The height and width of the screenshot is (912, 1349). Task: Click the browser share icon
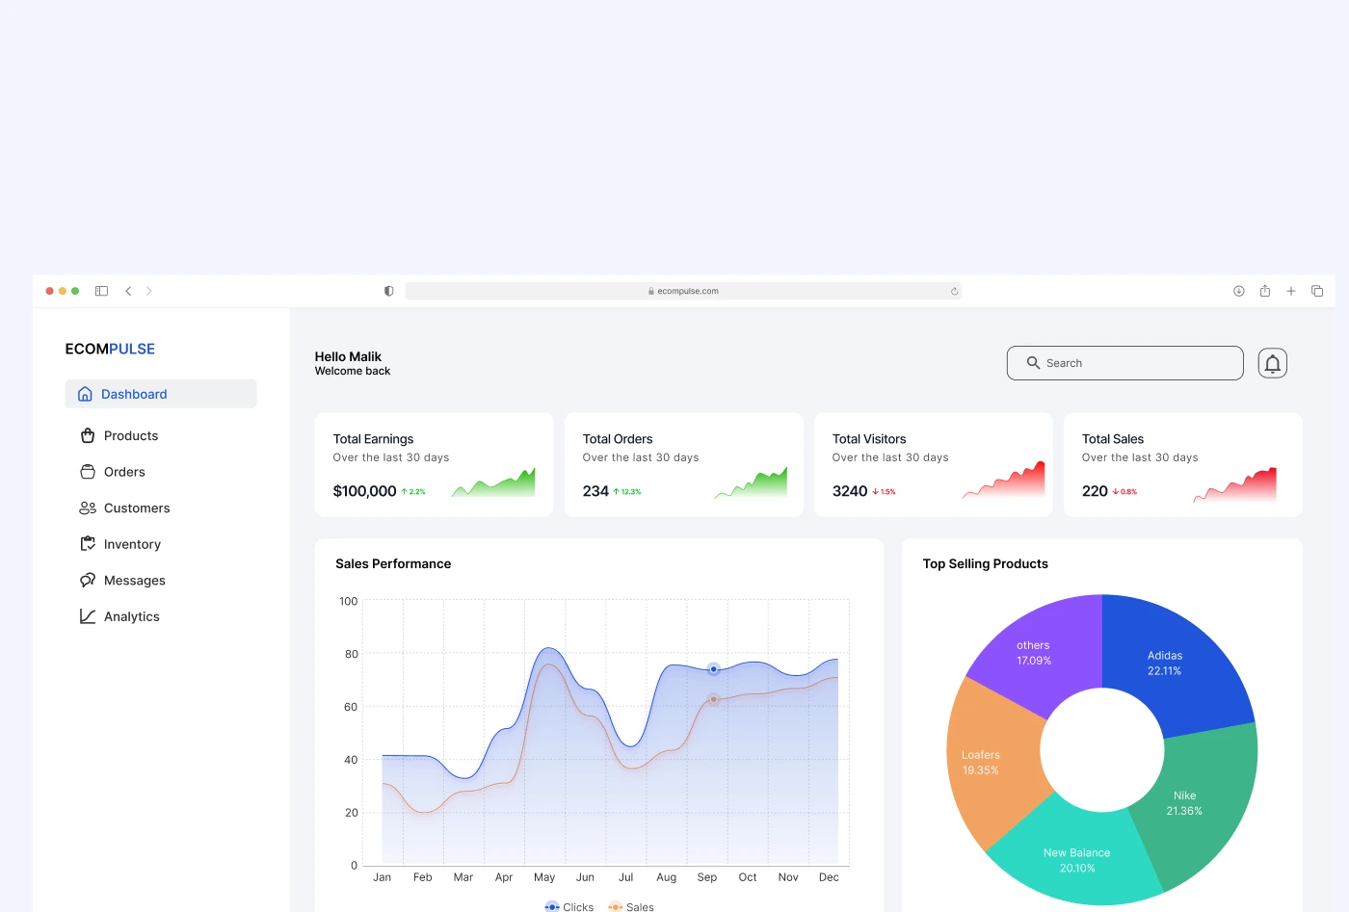point(1265,291)
